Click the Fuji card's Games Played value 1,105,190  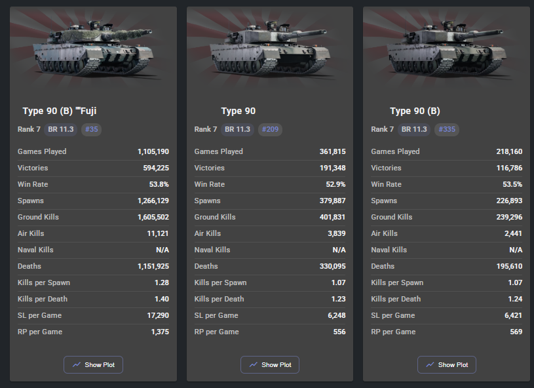click(x=153, y=151)
